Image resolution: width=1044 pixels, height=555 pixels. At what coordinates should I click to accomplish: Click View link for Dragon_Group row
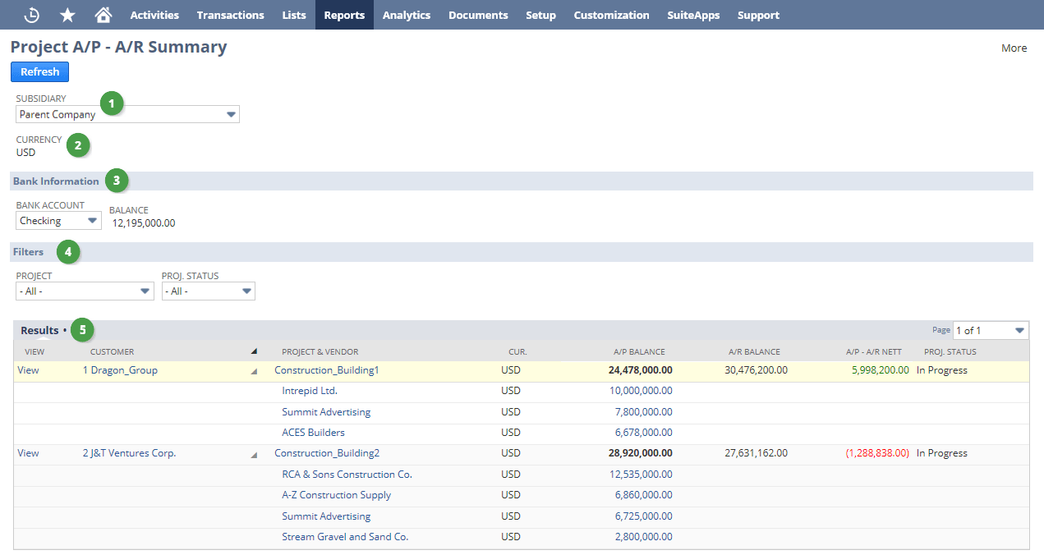coord(28,370)
